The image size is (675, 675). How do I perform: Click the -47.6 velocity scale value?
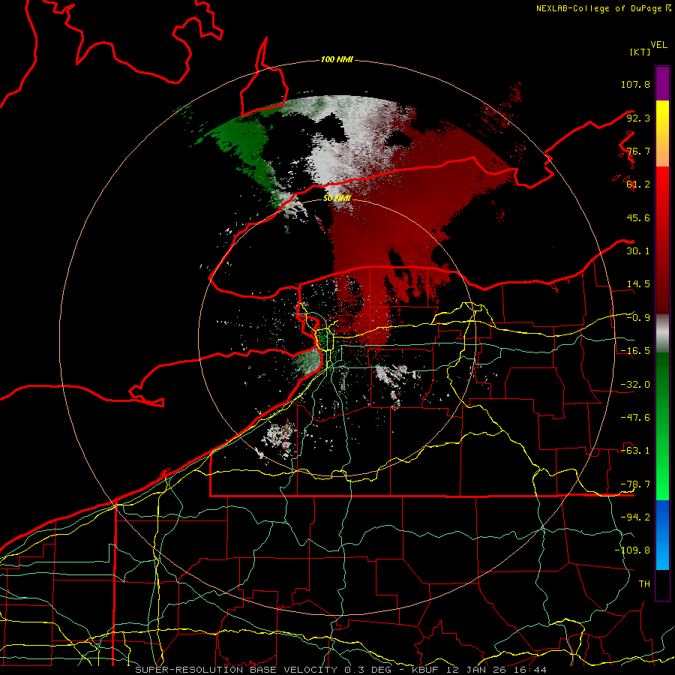pos(635,418)
